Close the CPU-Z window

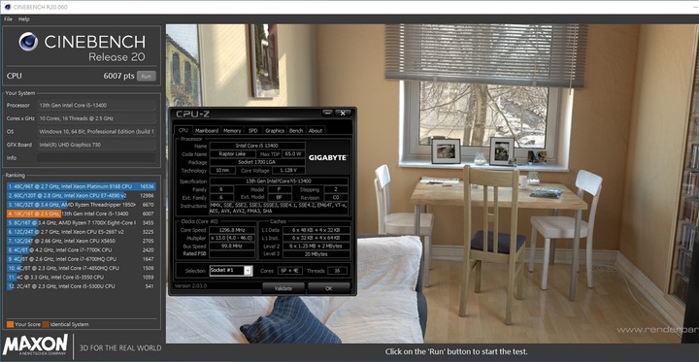(343, 114)
